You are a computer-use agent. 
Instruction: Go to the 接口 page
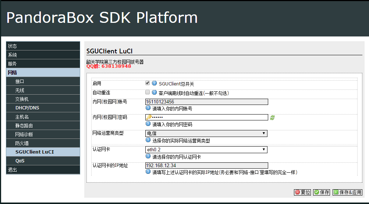[x=43, y=81]
